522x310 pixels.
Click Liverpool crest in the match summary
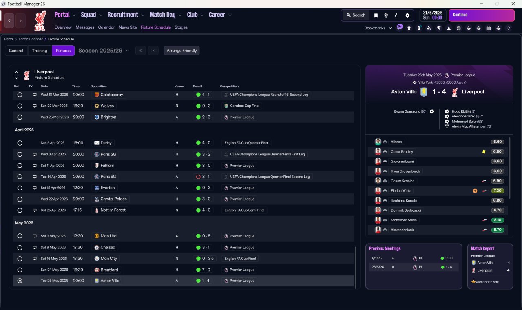click(x=455, y=92)
